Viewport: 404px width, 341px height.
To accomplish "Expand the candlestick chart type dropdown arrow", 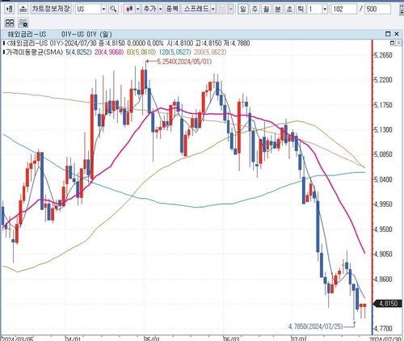I will [x=138, y=10].
